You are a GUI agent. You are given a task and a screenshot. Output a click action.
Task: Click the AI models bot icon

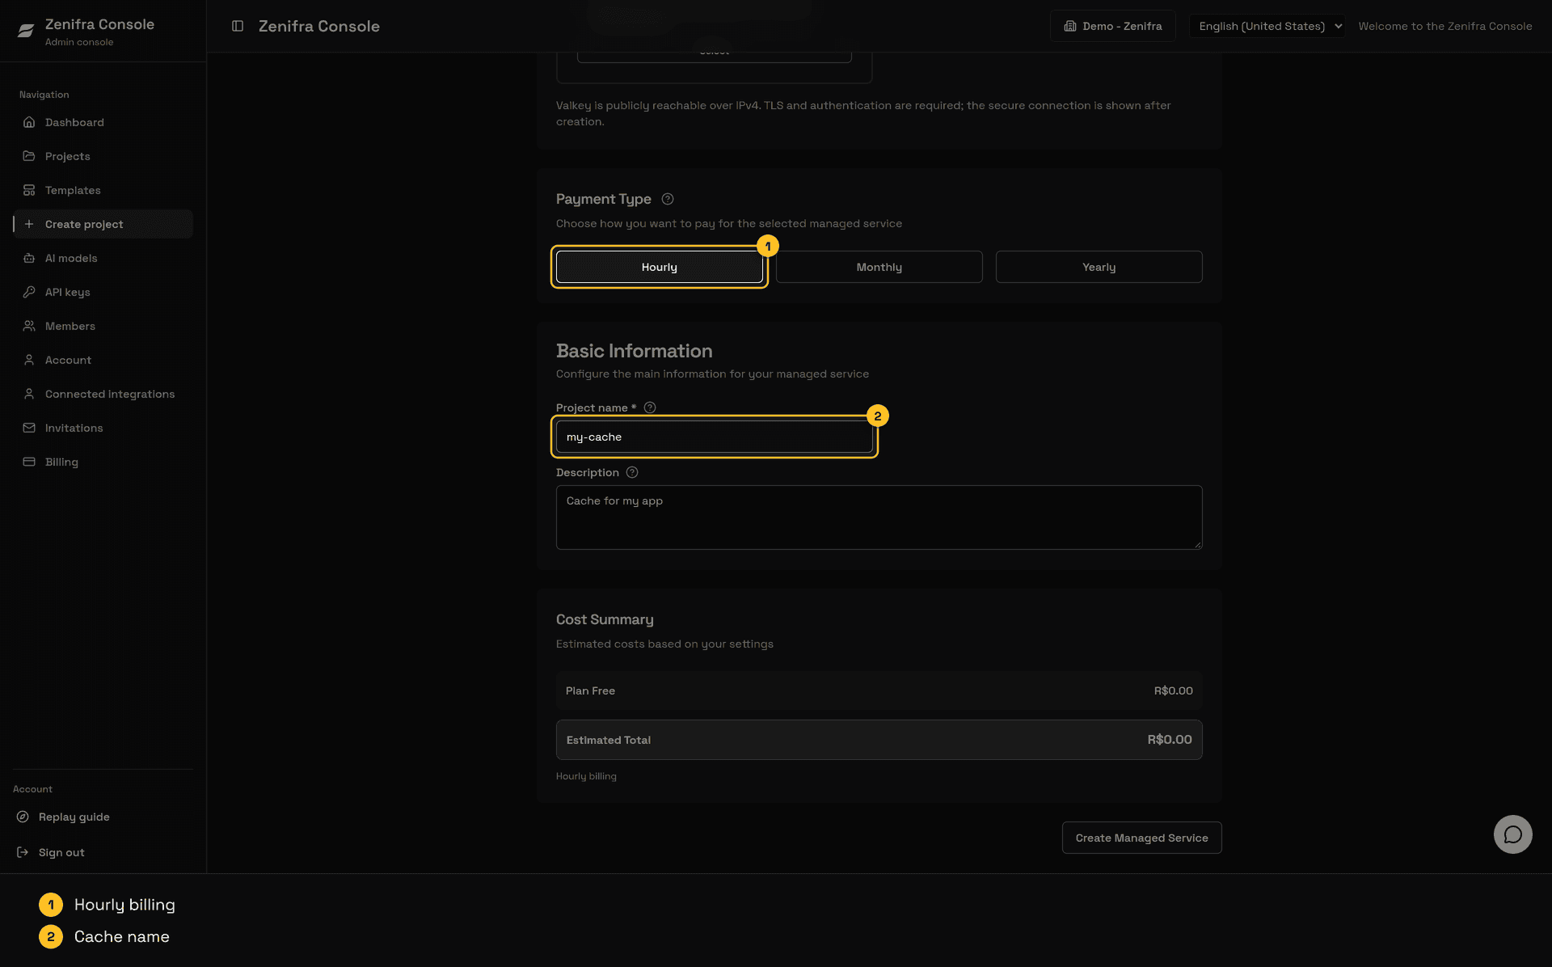[x=29, y=258]
